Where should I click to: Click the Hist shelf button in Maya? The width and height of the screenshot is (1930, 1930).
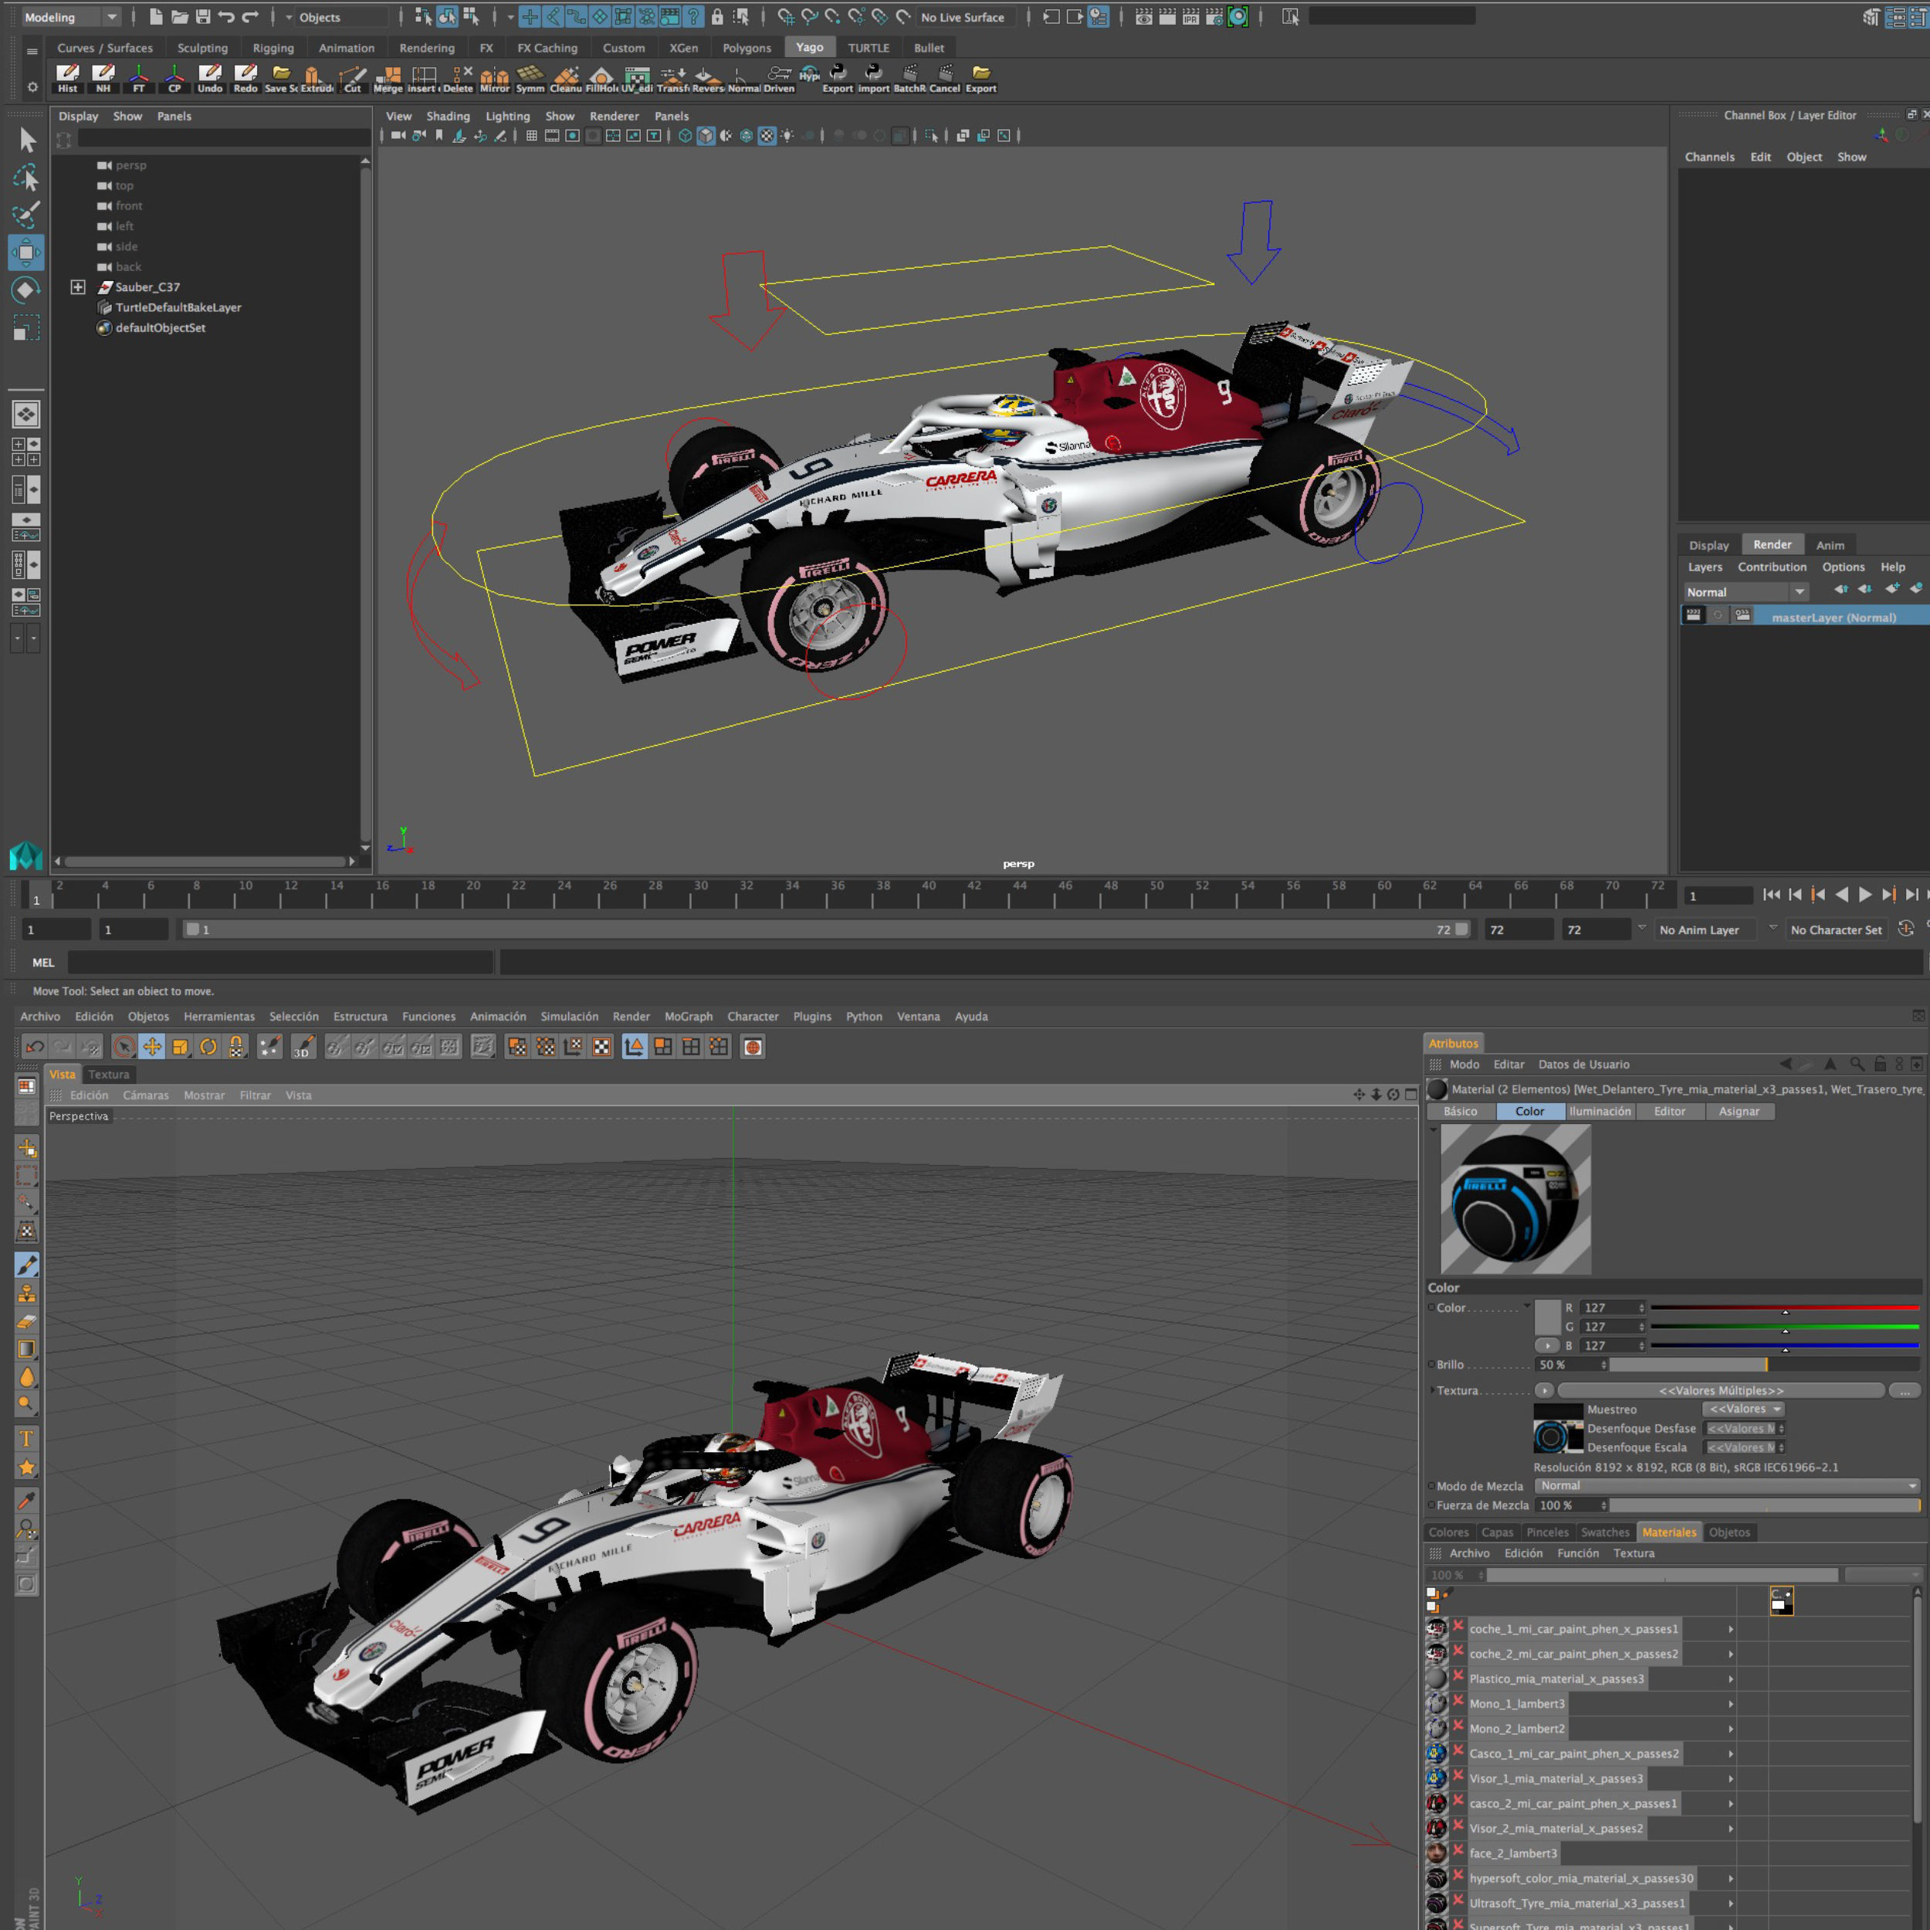(x=67, y=78)
